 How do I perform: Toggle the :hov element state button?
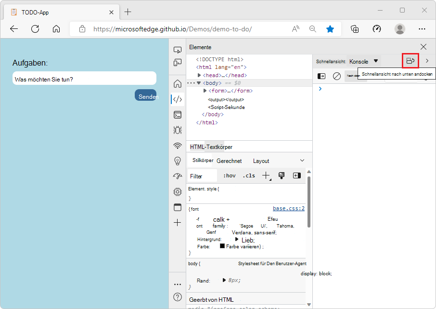[230, 176]
